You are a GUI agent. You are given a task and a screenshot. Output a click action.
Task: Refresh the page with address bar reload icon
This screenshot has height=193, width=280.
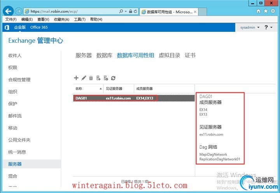tap(135, 11)
